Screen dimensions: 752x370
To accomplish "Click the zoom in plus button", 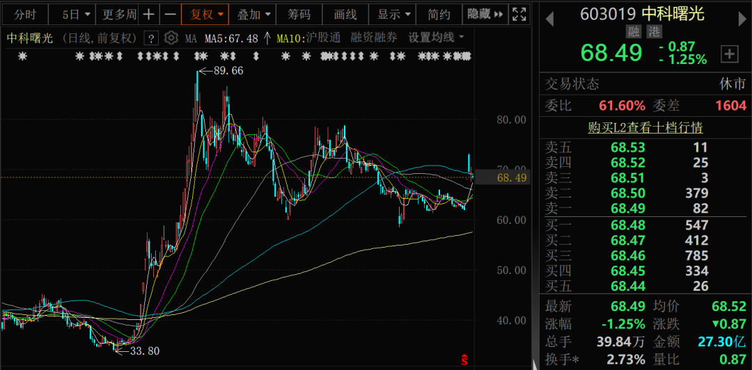I will click(x=149, y=14).
